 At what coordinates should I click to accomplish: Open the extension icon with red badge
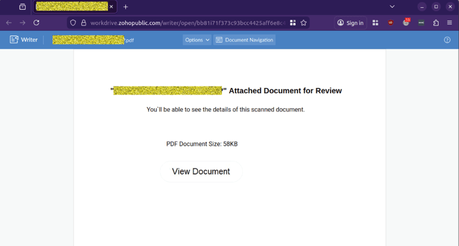click(406, 22)
